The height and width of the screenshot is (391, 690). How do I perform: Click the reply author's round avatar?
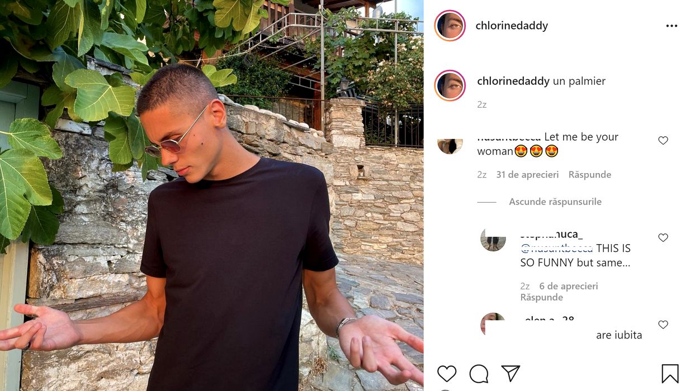pos(493,240)
